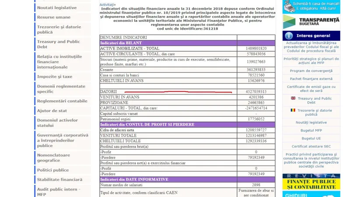Click the Creante row label
Screen dimensions: 350x197
(107, 70)
